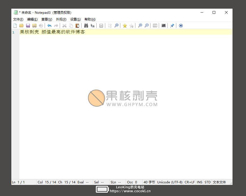246x196 pixels.
Task: Toggle word wrap toolbar icon
Action: click(101, 26)
